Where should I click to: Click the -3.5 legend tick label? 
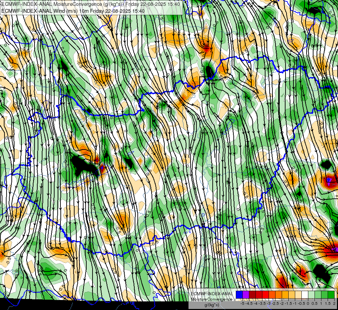[262, 303]
